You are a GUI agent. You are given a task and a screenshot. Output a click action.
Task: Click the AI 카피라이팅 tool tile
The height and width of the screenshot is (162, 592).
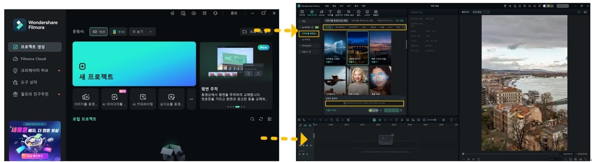143,99
